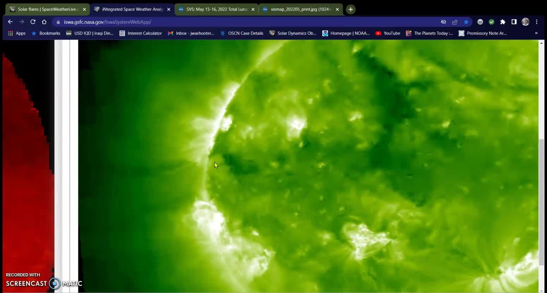Toggle the bookmark star for this page
The width and height of the screenshot is (547, 293).
pyautogui.click(x=466, y=22)
